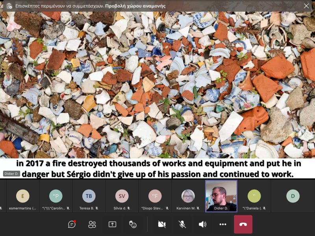This screenshot has height=236, width=315.
Task: Click Teresa B. avatar with TB initials
Action: pyautogui.click(x=89, y=196)
